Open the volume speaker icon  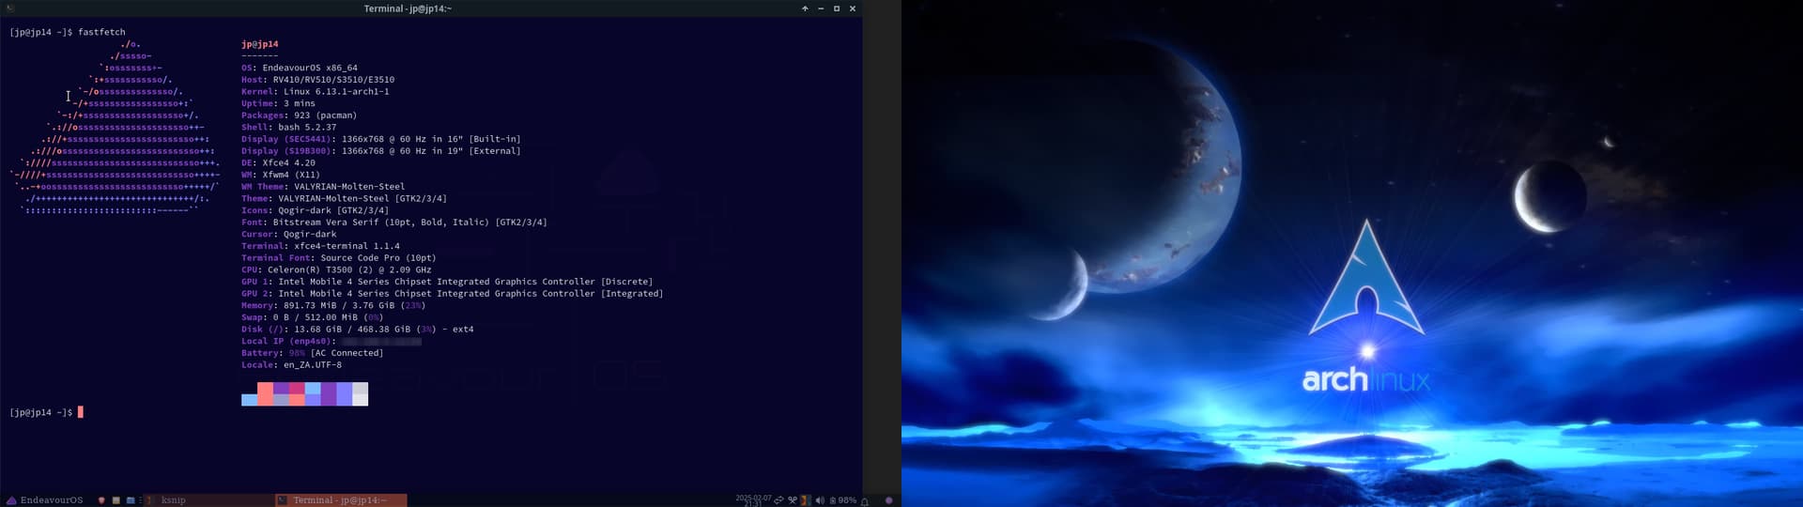pyautogui.click(x=820, y=500)
